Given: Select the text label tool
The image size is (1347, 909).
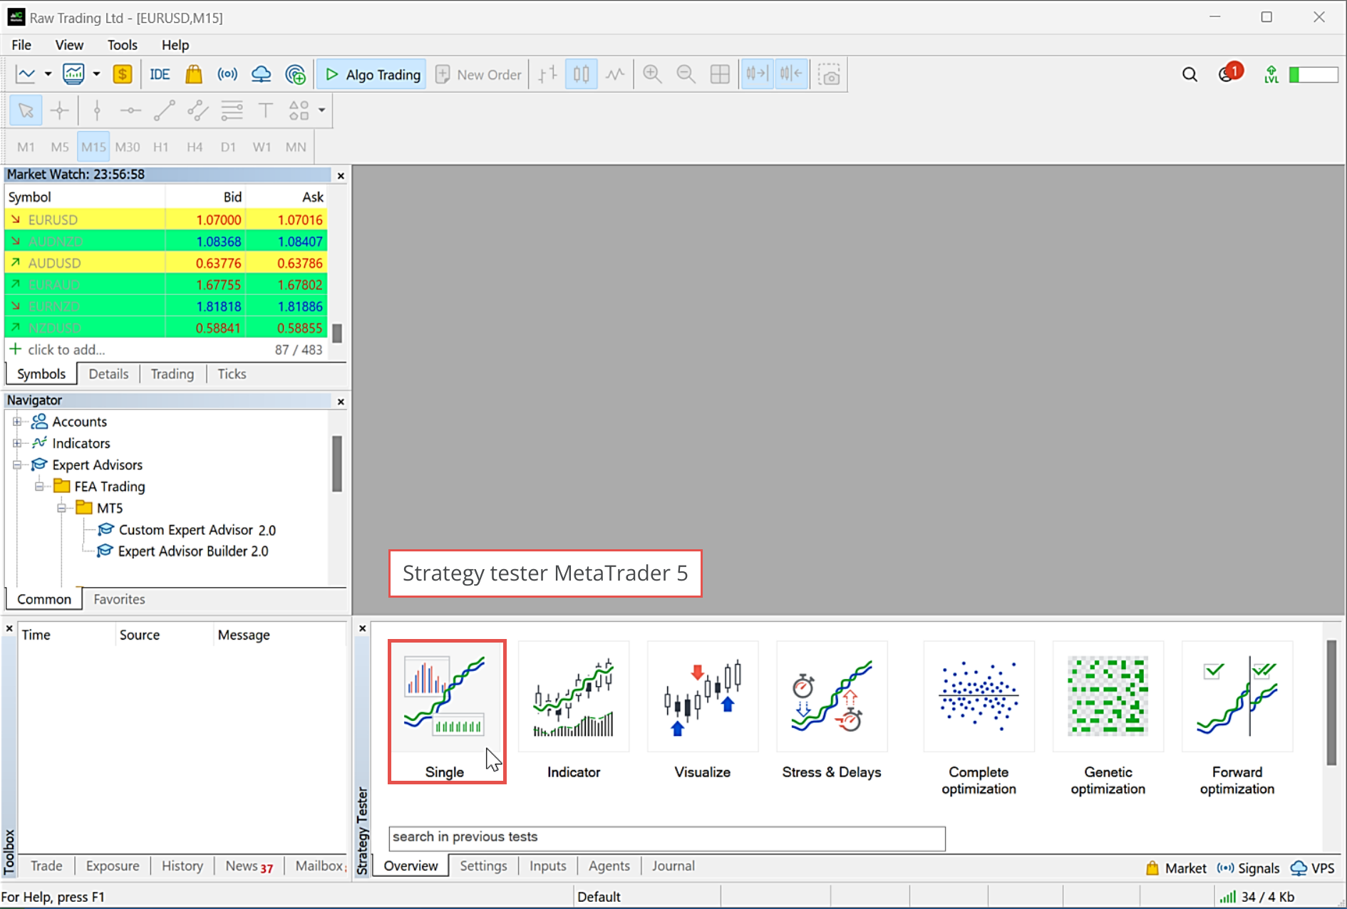Looking at the screenshot, I should (265, 110).
